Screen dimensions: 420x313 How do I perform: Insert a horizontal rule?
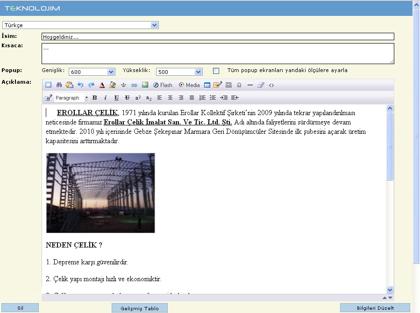click(250, 85)
